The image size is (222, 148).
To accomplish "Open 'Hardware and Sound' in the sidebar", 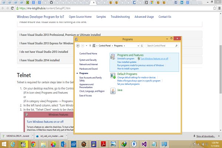I will [88, 69].
